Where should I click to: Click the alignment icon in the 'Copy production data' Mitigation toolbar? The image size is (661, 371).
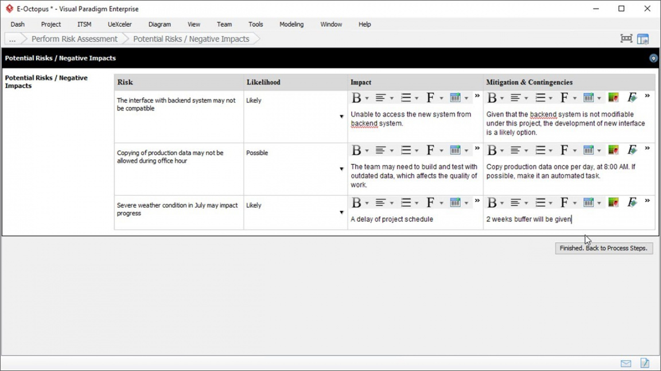pos(515,150)
